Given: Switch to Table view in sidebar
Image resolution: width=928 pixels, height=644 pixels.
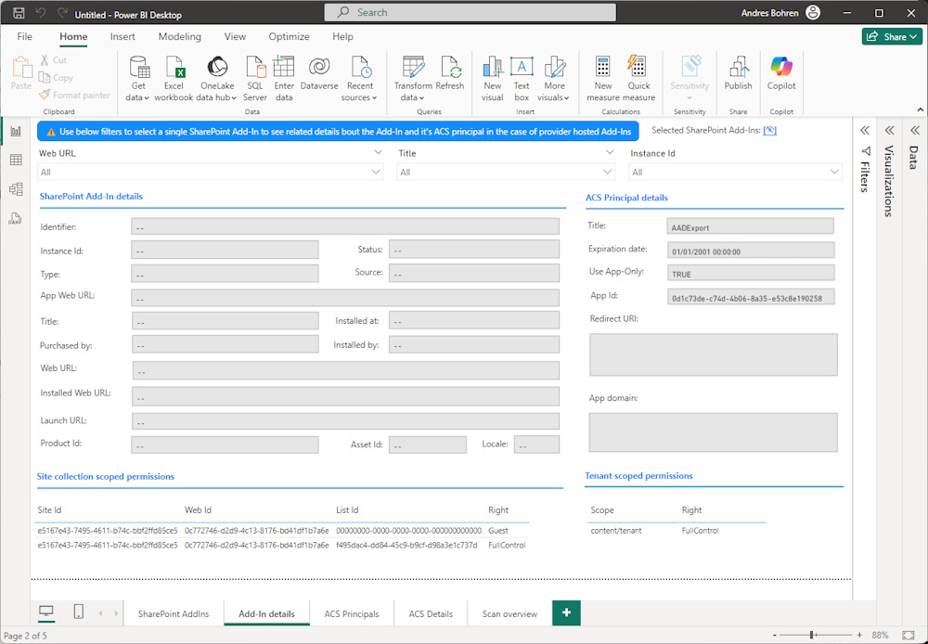Looking at the screenshot, I should pos(16,160).
